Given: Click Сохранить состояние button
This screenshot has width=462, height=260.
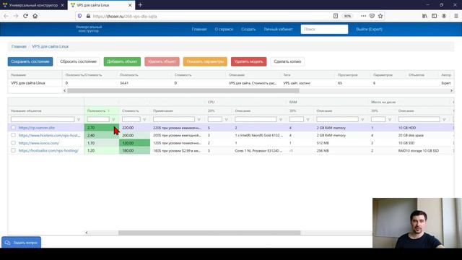Looking at the screenshot, I should coord(30,61).
